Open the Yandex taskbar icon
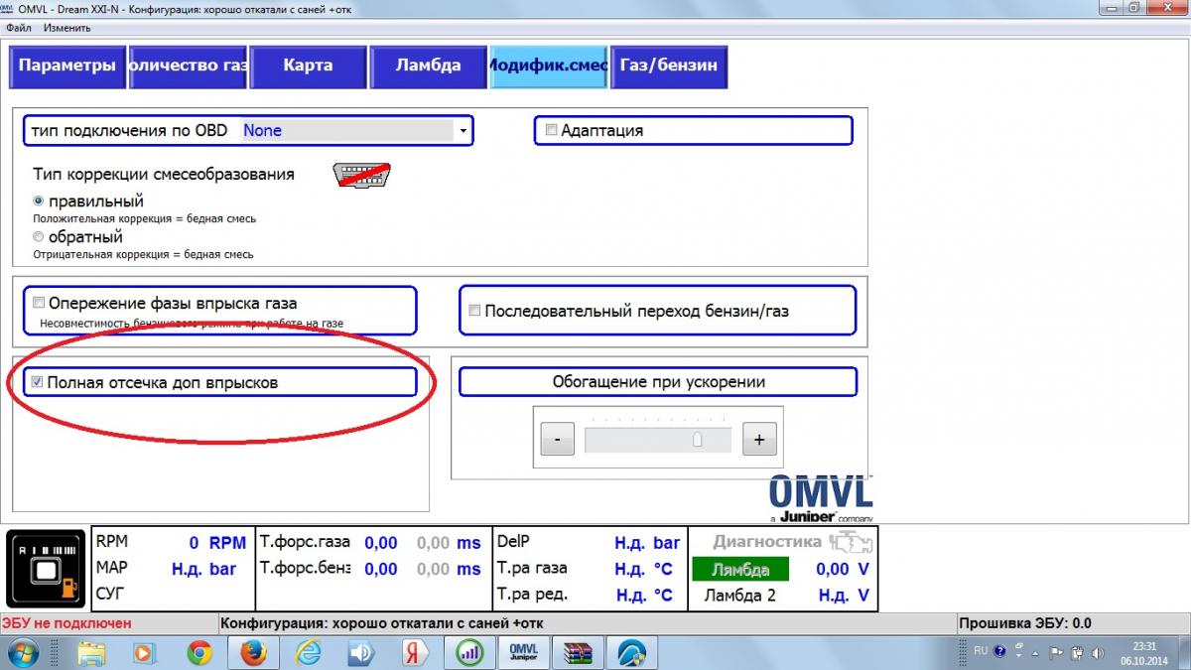The width and height of the screenshot is (1191, 670). [414, 652]
